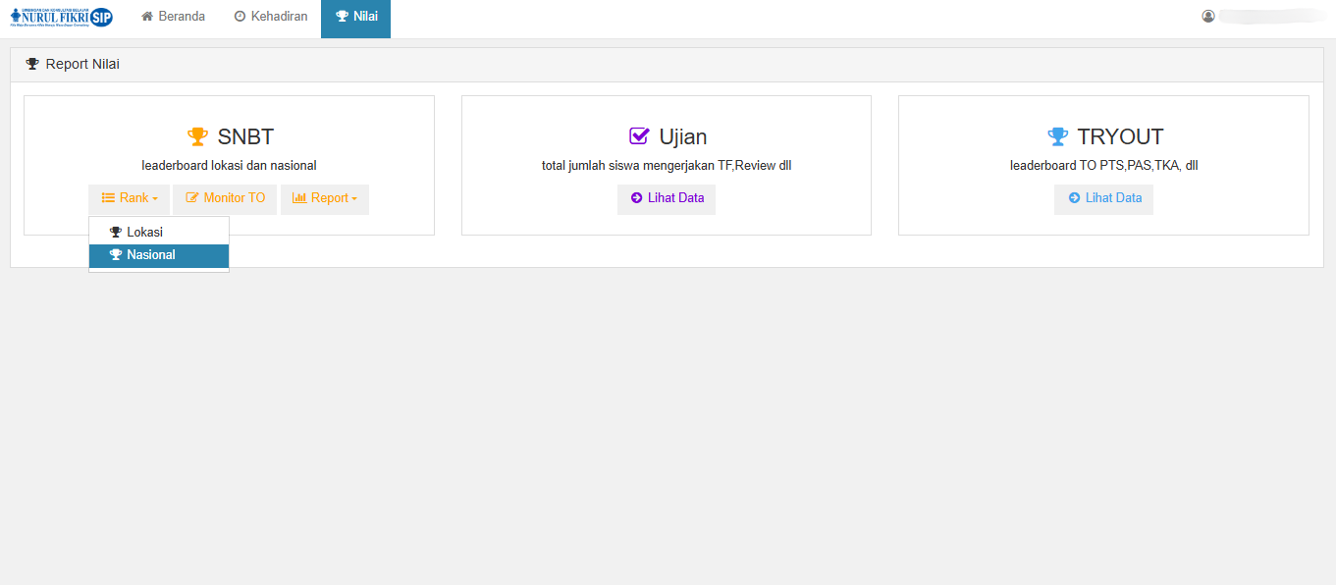Expand the Report dropdown under SNBT
The image size is (1336, 585).
[x=324, y=198]
